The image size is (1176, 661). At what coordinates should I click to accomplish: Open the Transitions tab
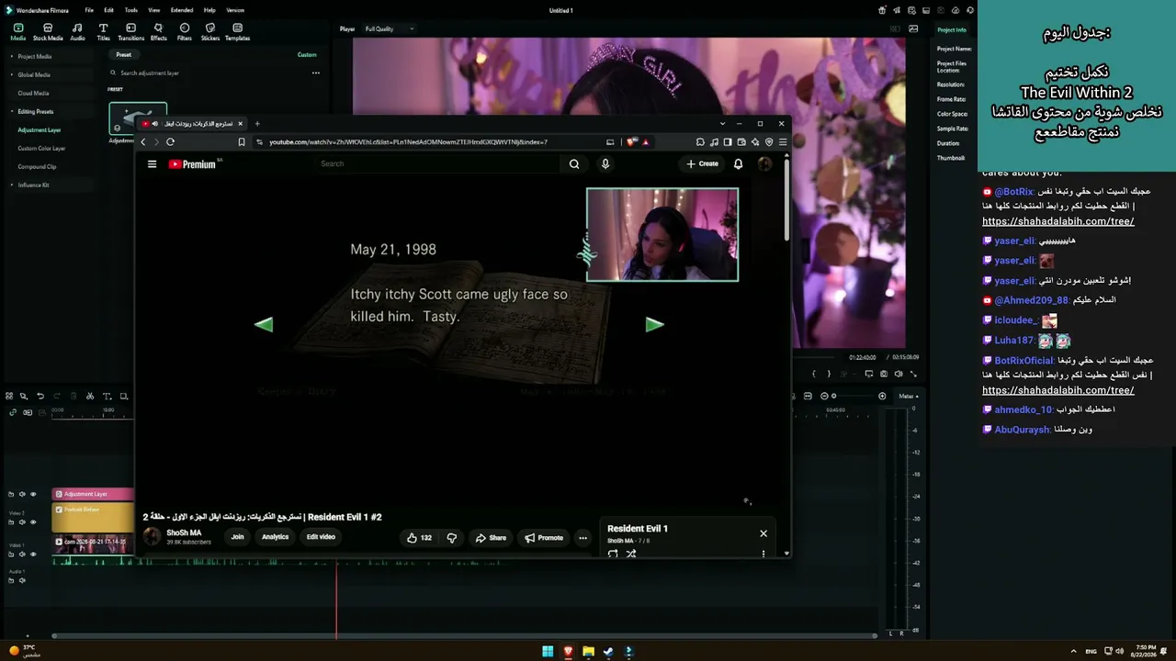131,32
